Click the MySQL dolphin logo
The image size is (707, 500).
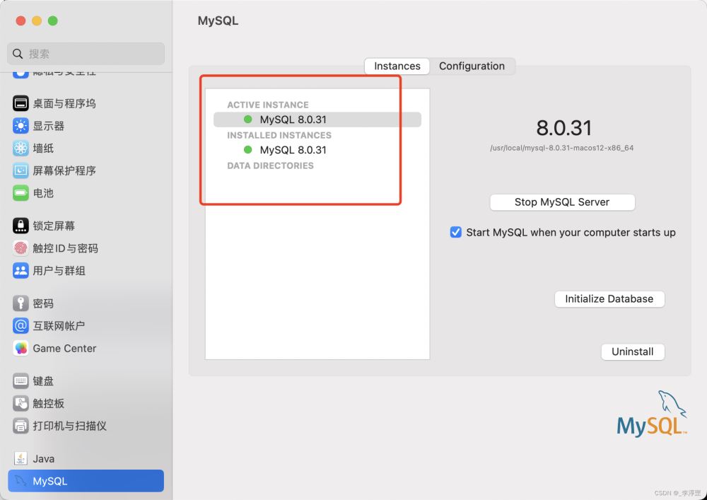tap(652, 414)
